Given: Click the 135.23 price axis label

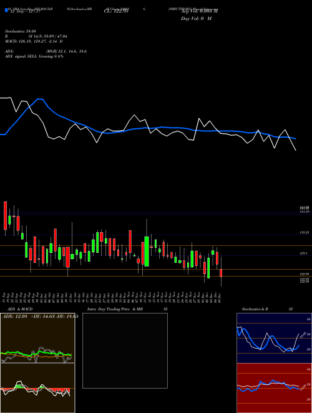Looking at the screenshot, I should point(305,233).
